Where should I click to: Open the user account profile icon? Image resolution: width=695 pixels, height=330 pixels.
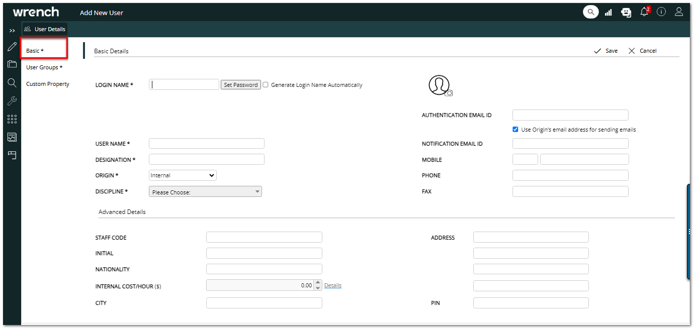tap(679, 12)
